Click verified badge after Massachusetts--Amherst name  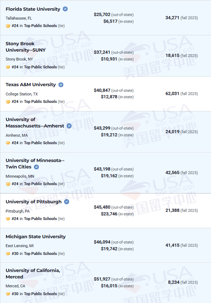click(x=69, y=126)
